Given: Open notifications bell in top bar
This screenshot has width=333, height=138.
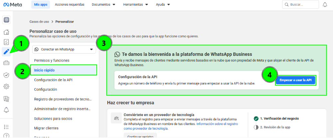Looking at the screenshot, I should (325, 4).
